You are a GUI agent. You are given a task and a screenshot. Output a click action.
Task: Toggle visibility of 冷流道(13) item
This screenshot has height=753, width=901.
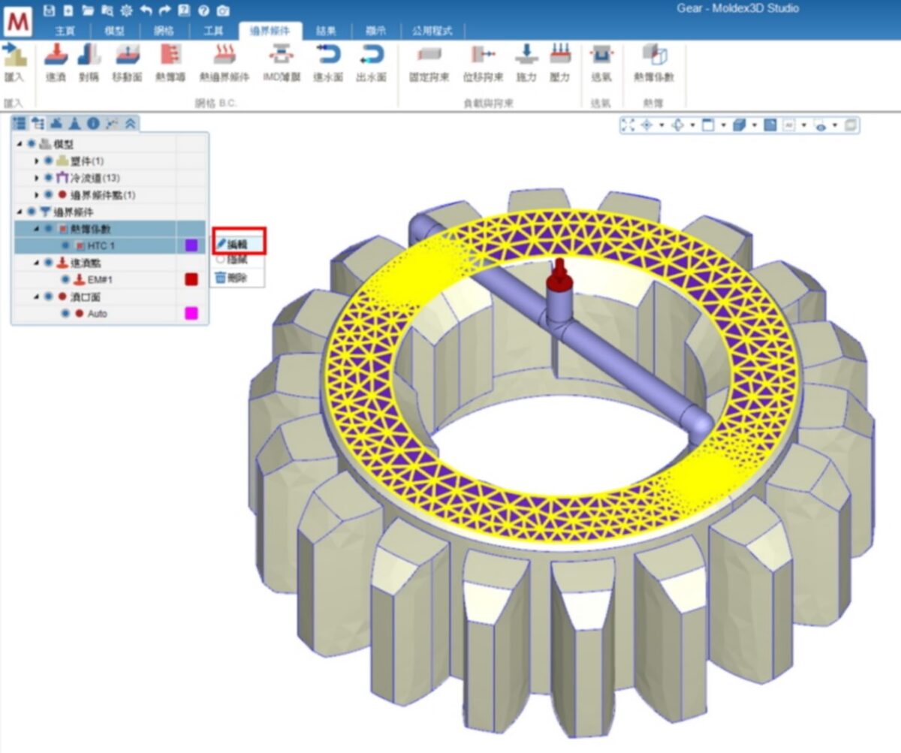pos(48,178)
